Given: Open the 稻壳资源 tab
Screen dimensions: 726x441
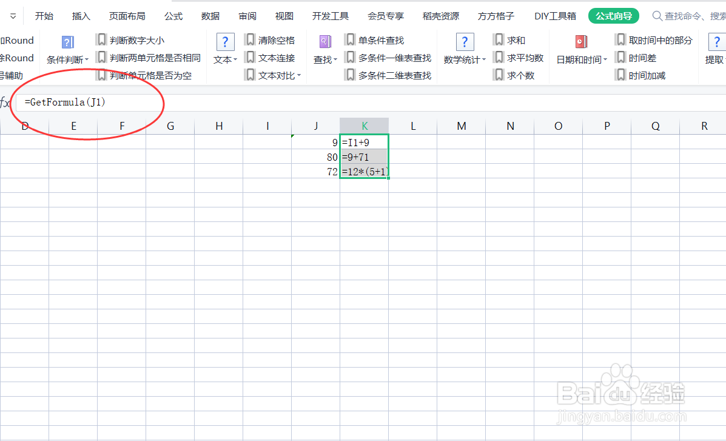Looking at the screenshot, I should [441, 16].
